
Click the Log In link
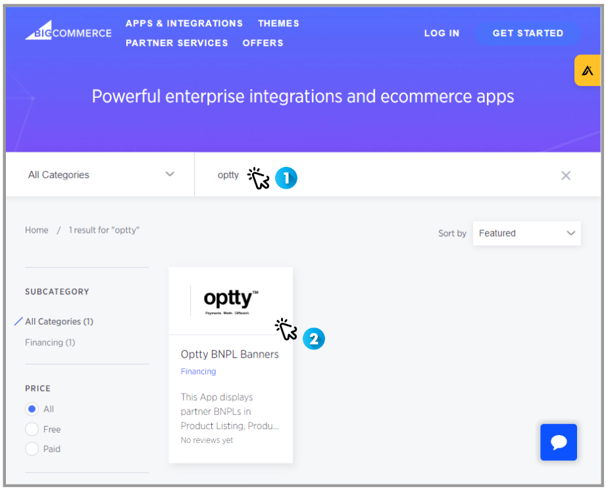[x=442, y=33]
